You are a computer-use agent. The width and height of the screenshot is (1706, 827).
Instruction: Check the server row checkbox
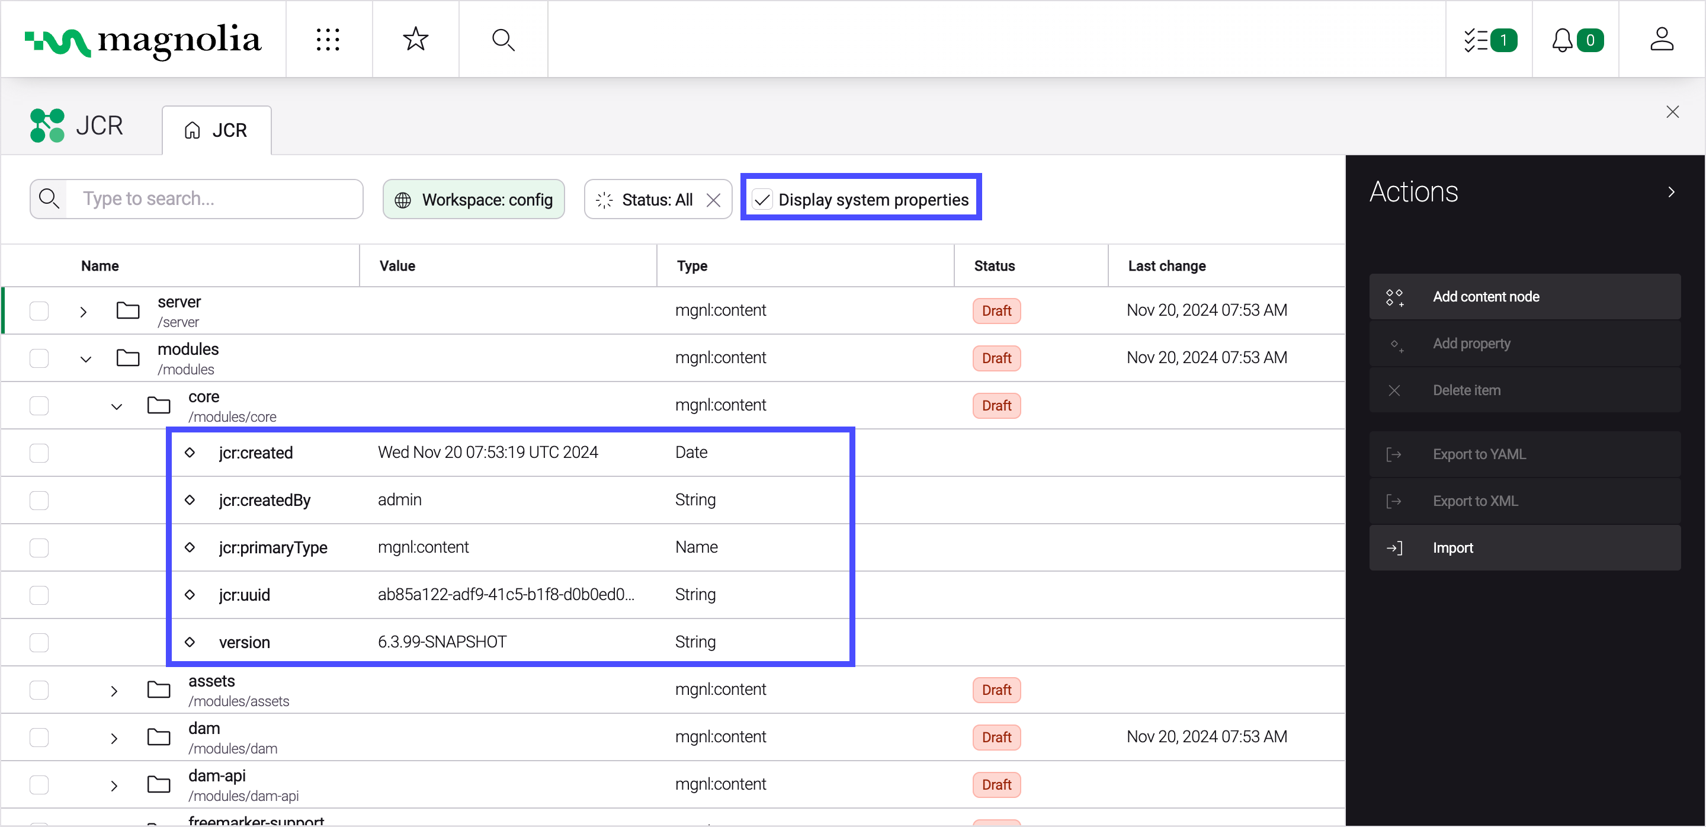[39, 310]
